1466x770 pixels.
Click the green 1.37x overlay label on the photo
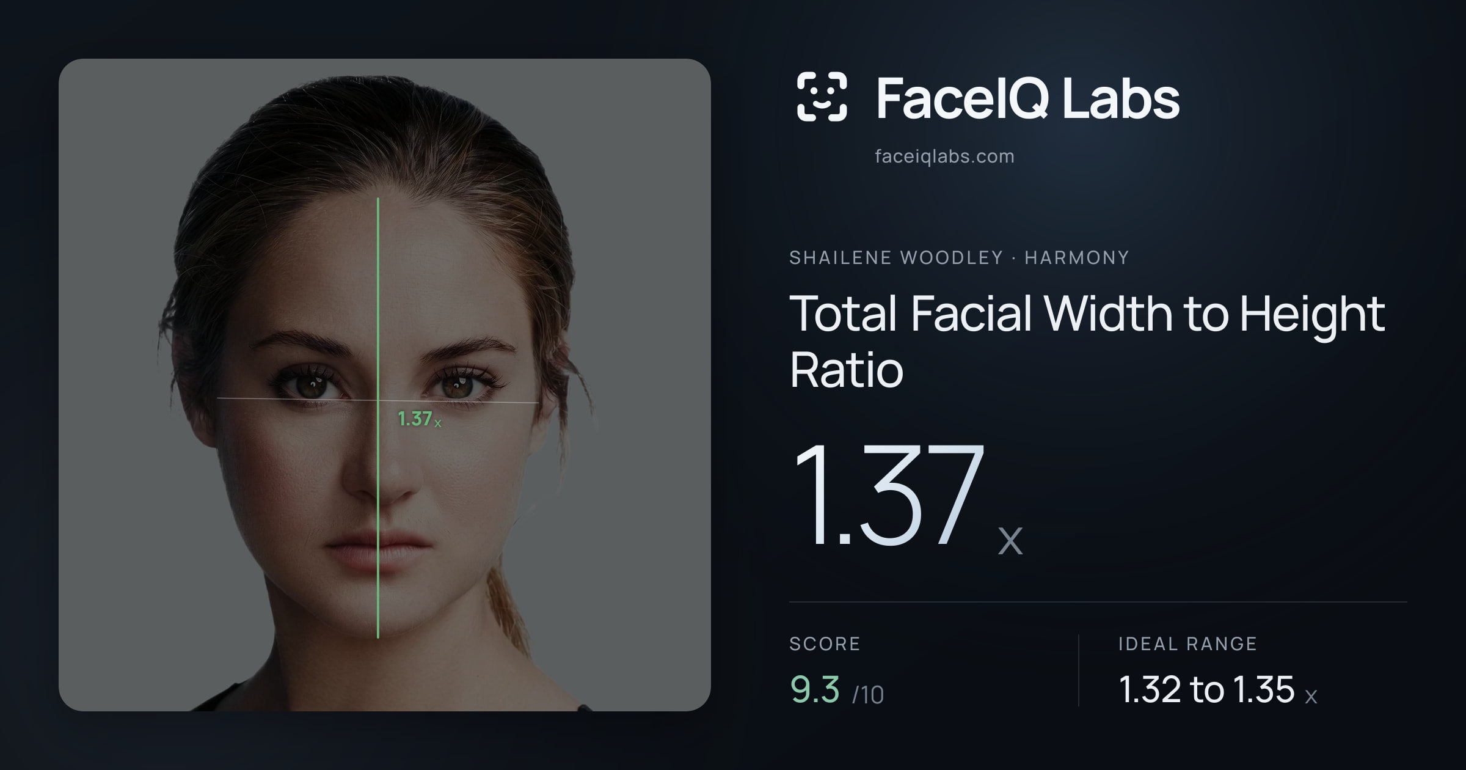click(x=420, y=419)
